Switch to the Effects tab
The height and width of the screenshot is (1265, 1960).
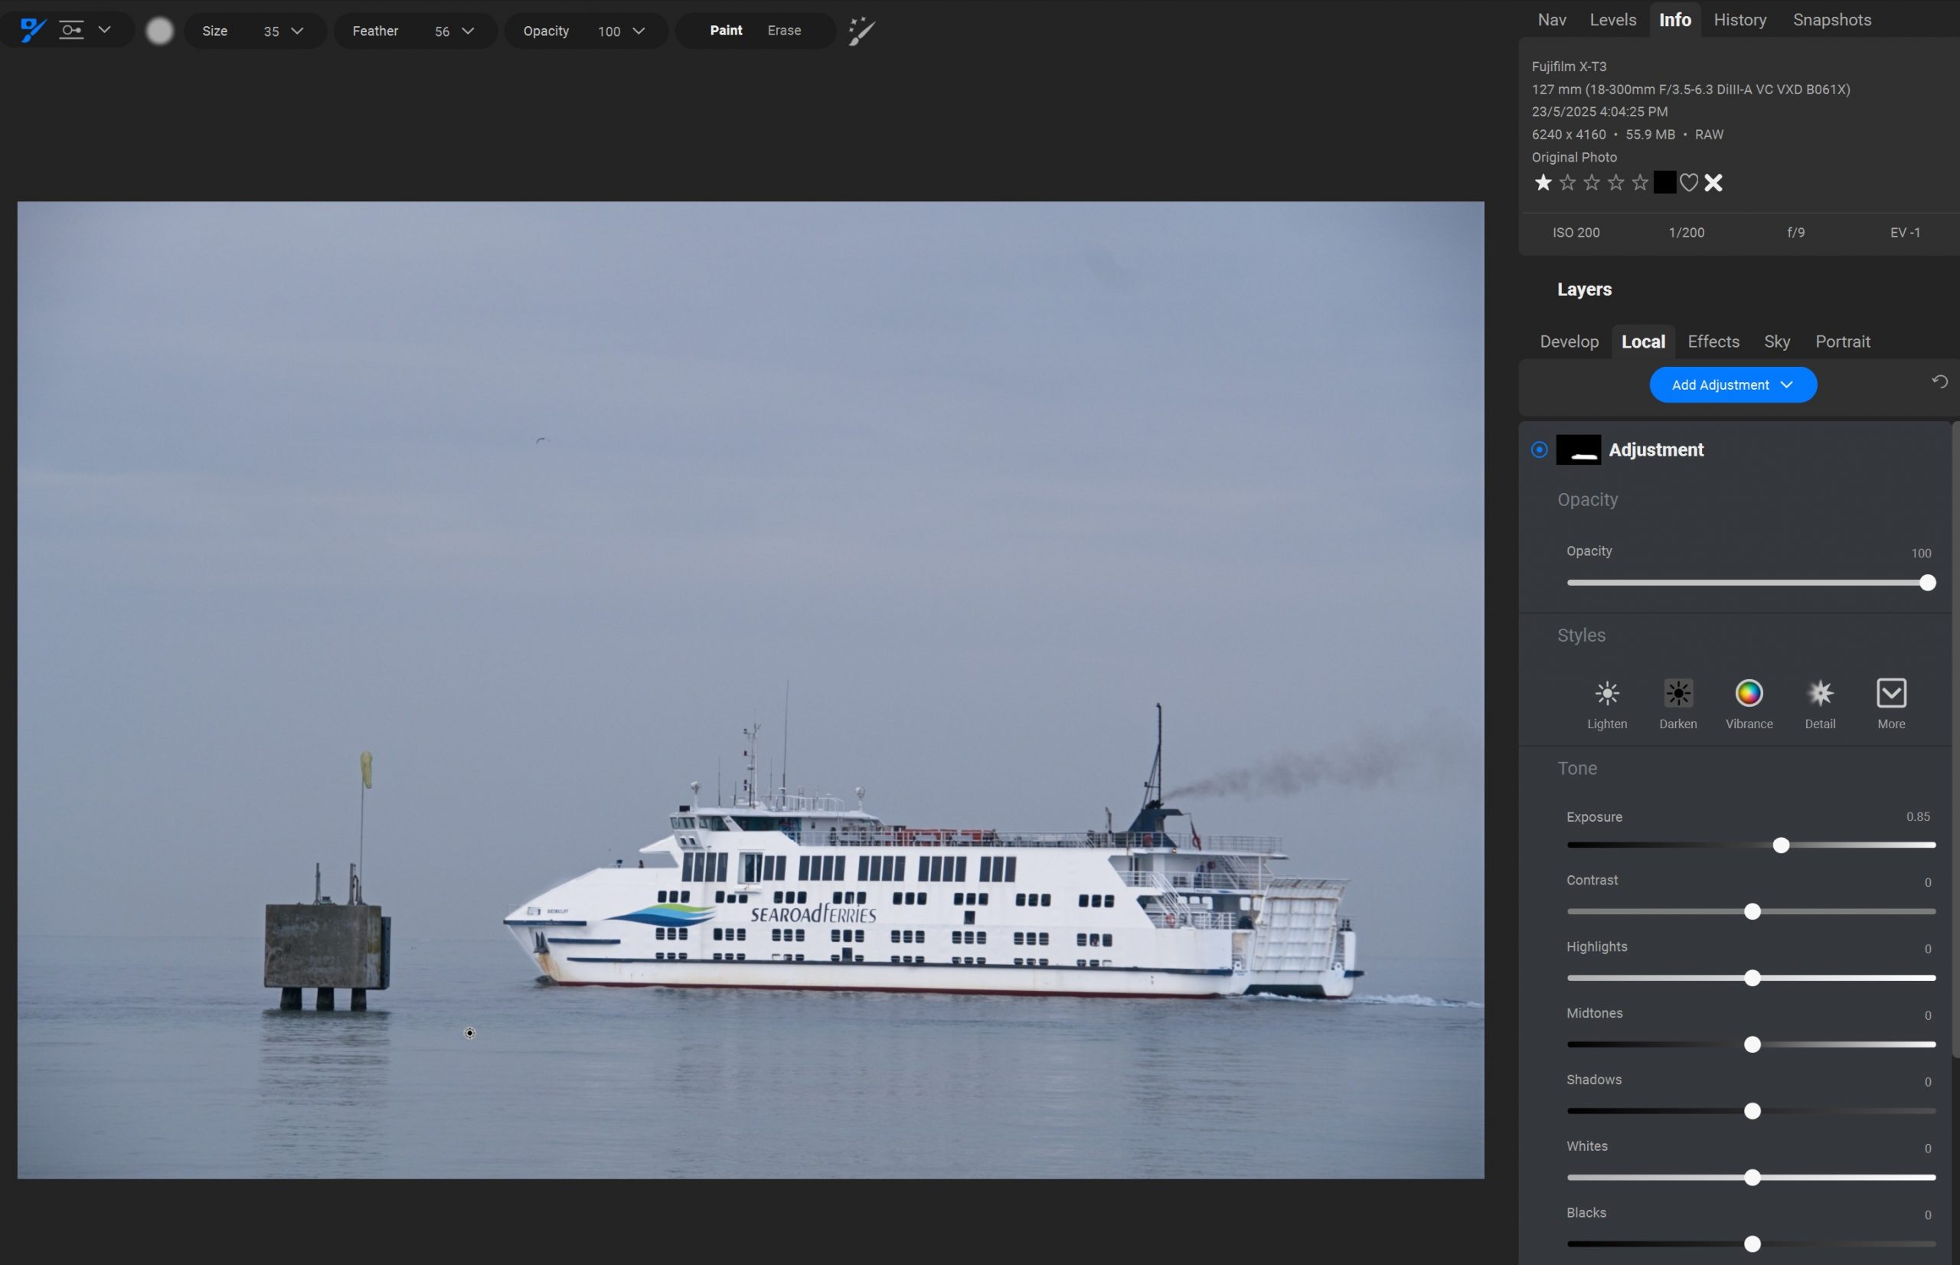[x=1713, y=342]
